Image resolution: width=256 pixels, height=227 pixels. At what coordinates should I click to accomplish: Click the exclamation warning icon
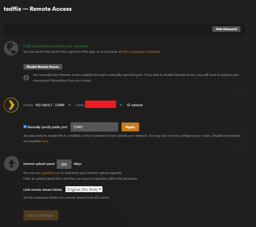(26, 77)
